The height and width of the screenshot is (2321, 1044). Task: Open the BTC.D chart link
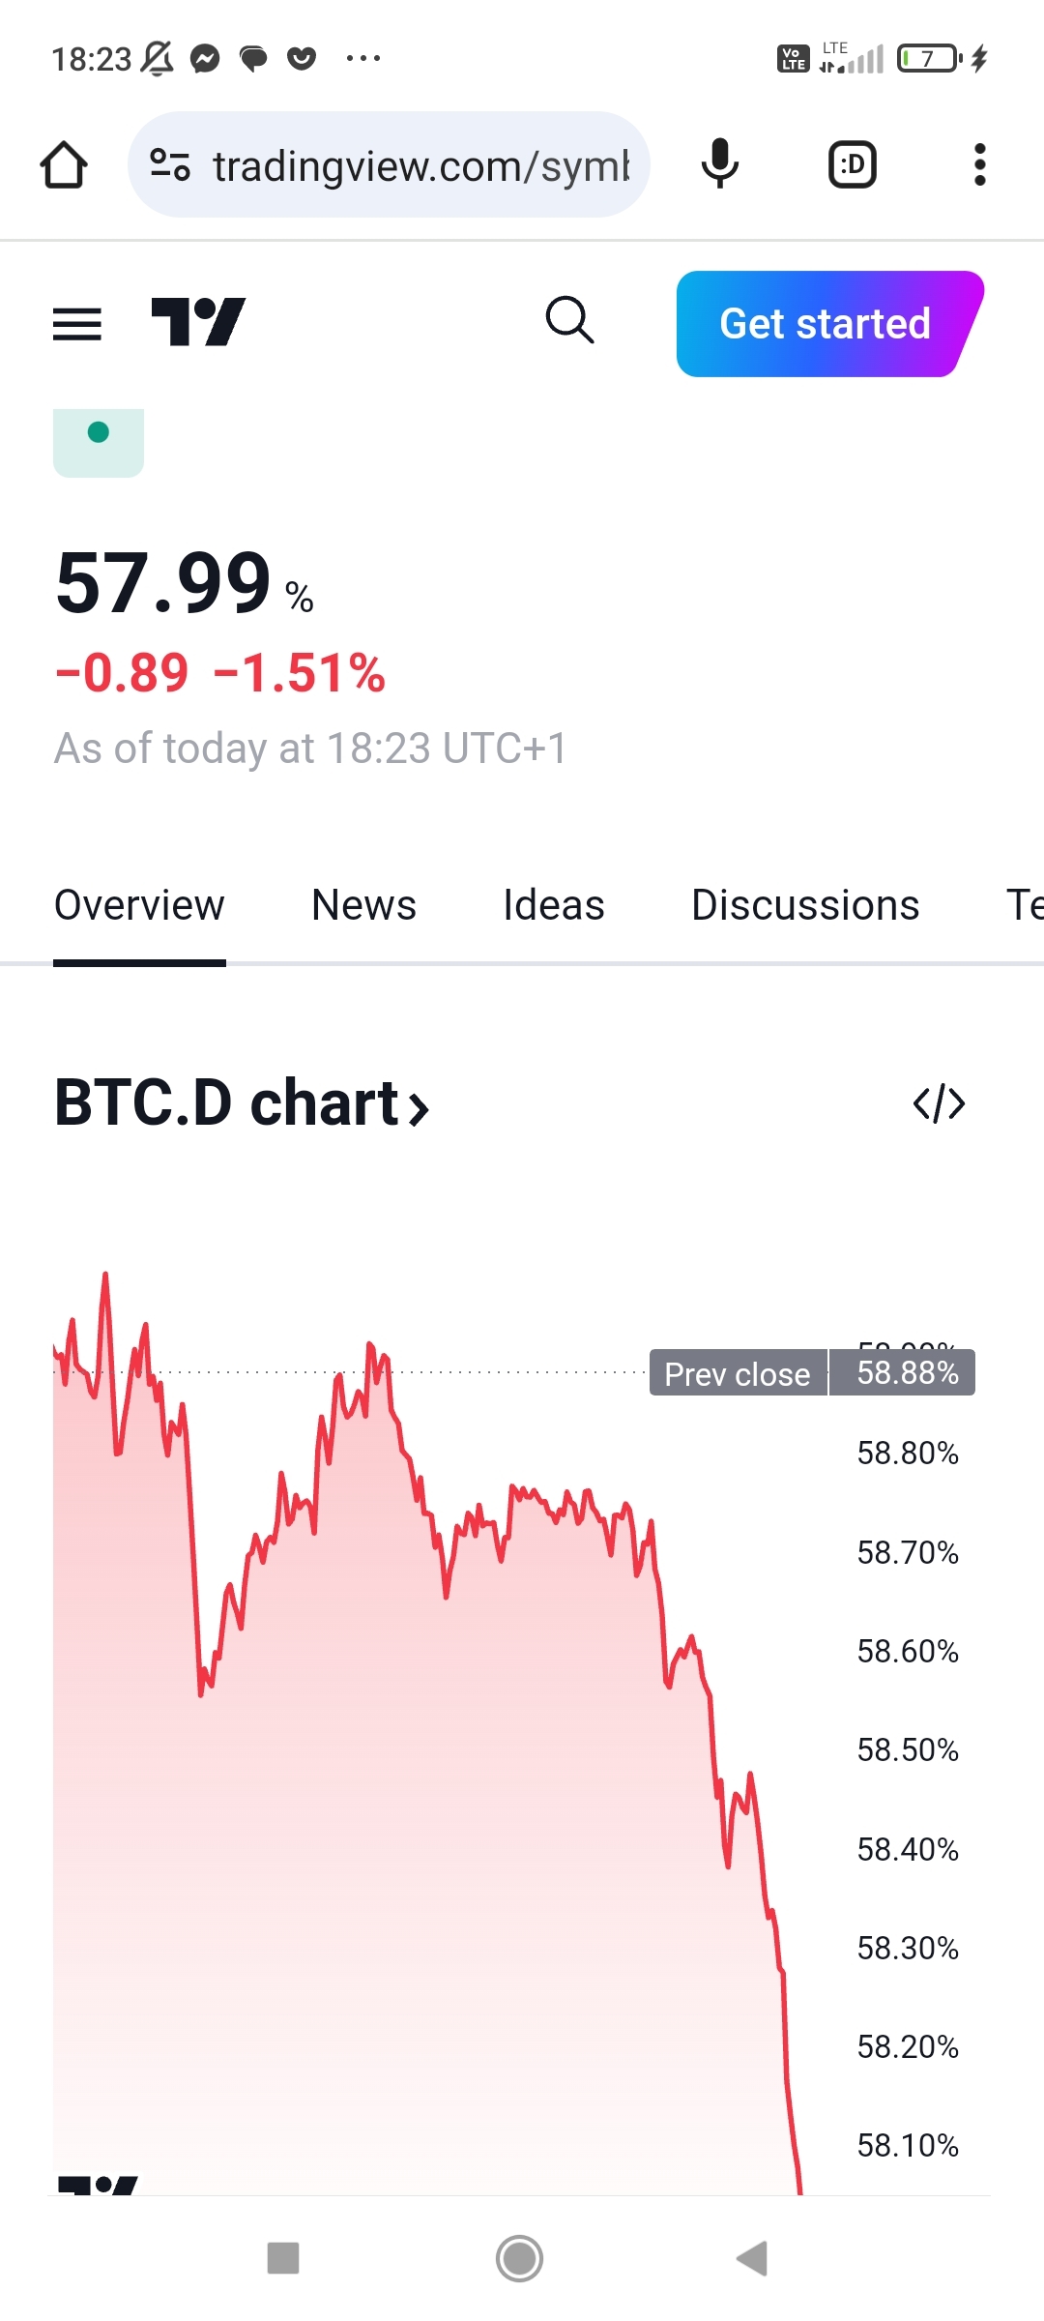point(242,1103)
